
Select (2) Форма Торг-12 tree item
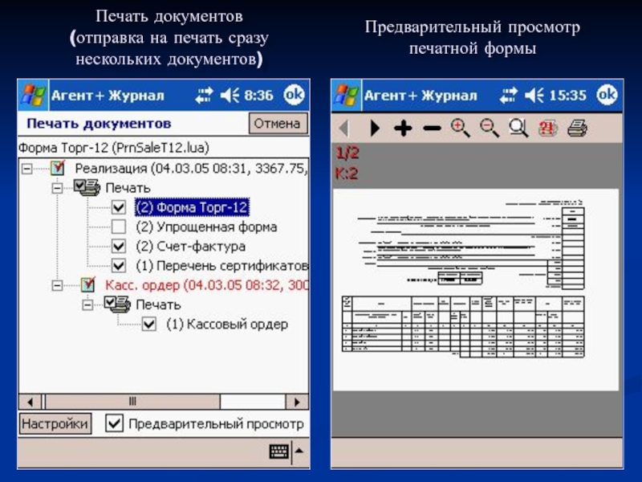(192, 207)
